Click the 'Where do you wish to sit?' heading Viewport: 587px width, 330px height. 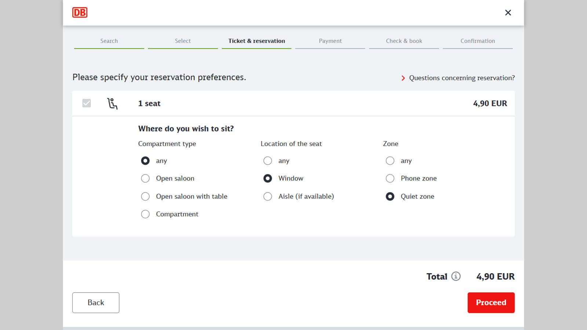pyautogui.click(x=186, y=129)
